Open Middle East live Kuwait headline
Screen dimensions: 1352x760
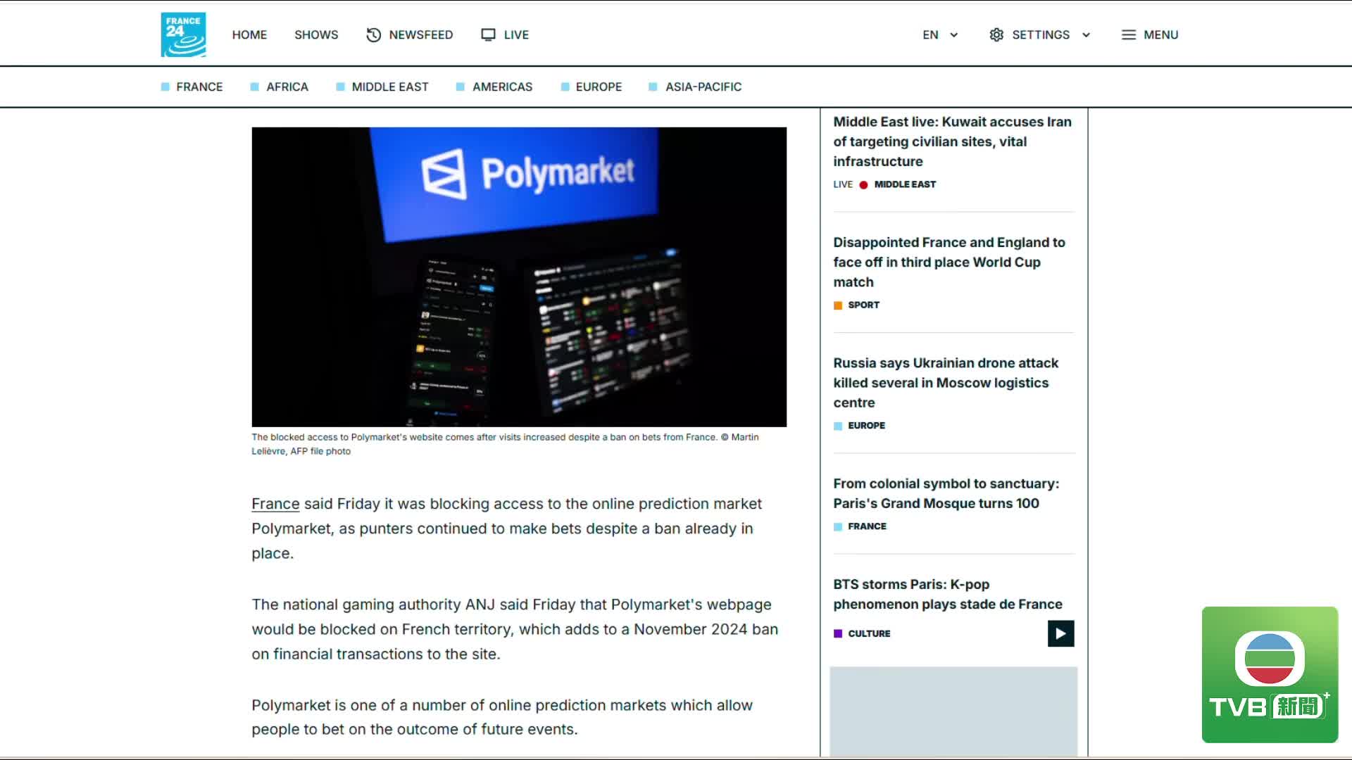953,141
